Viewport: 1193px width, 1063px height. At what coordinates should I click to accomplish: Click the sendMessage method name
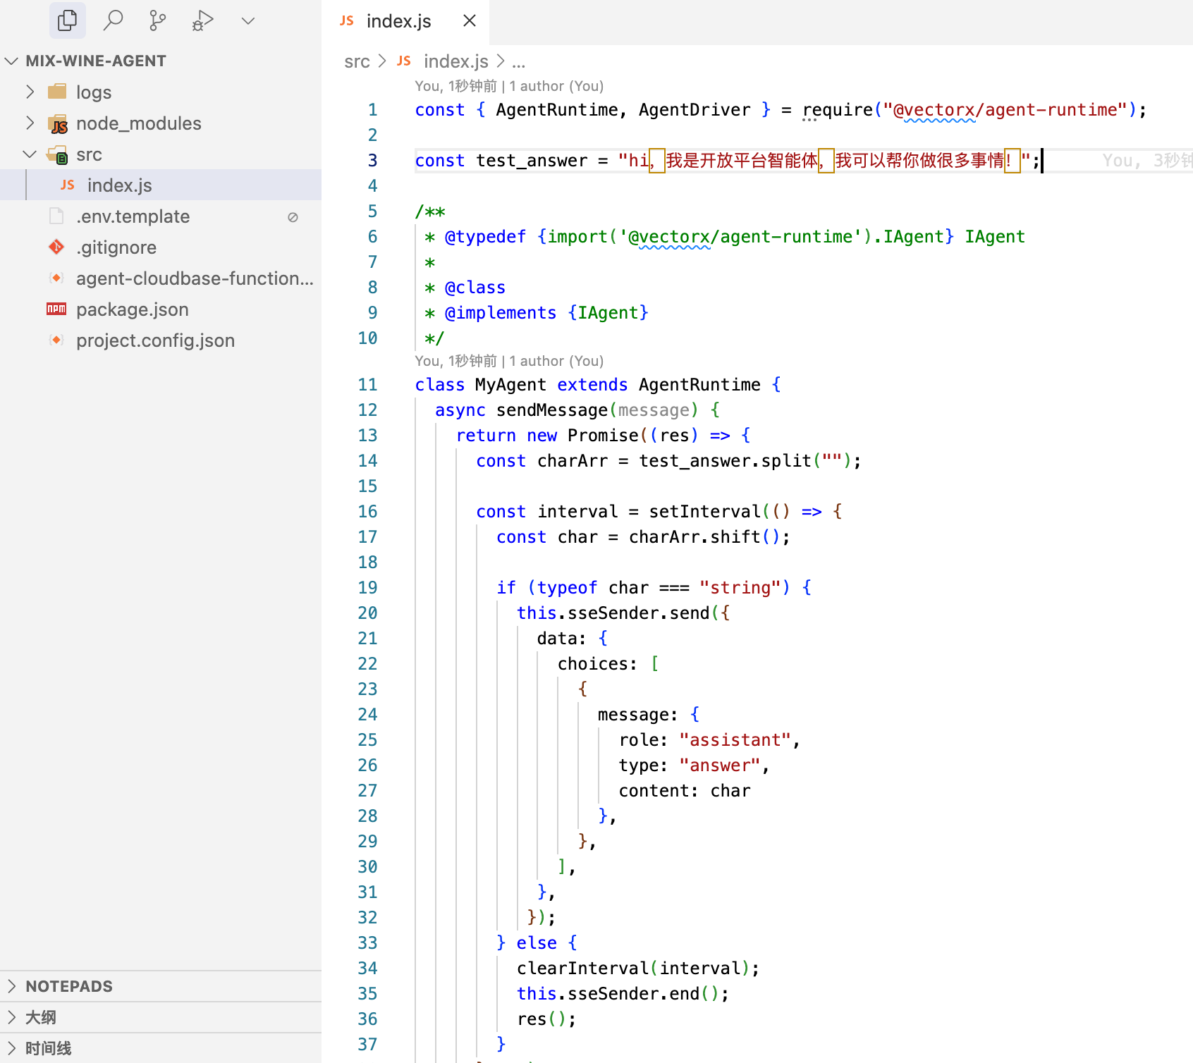point(552,410)
